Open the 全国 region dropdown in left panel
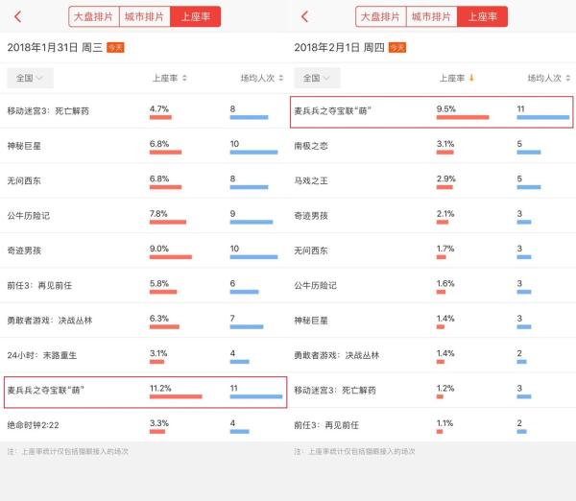The width and height of the screenshot is (576, 501). [30, 78]
